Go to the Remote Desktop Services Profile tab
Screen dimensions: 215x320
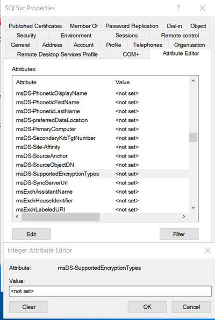(x=58, y=55)
